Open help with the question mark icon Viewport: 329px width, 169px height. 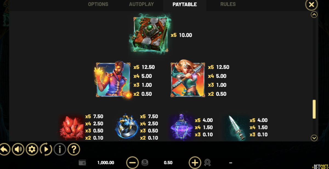click(x=74, y=150)
